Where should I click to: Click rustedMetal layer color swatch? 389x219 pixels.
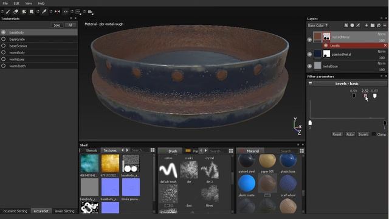coord(317,36)
